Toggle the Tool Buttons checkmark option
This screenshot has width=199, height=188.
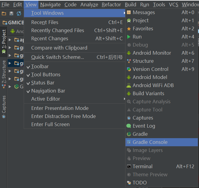tap(75, 75)
